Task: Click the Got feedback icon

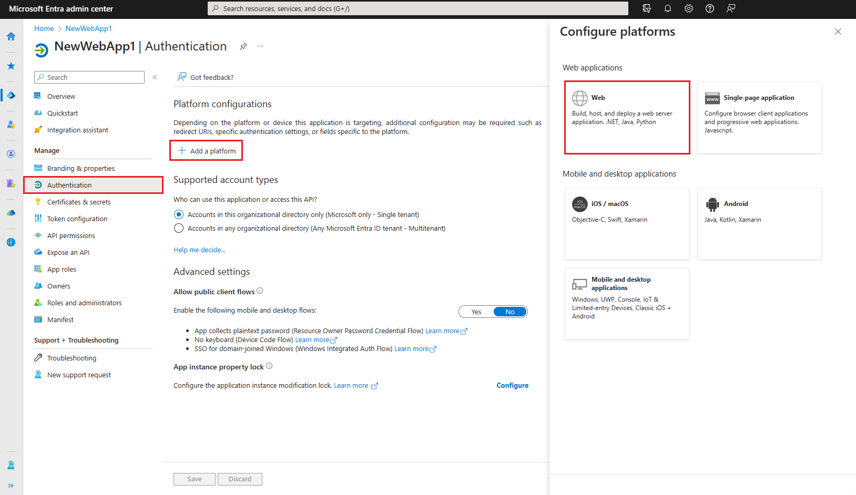Action: point(182,77)
